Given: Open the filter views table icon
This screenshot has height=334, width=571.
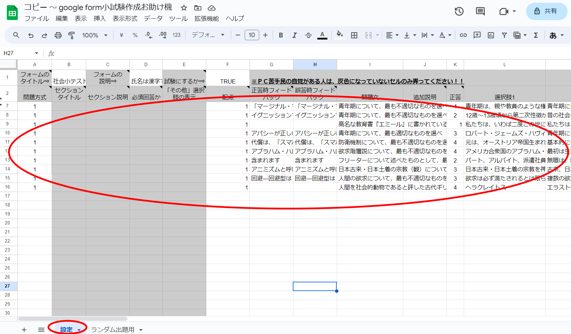Looking at the screenshot, I should point(517,35).
